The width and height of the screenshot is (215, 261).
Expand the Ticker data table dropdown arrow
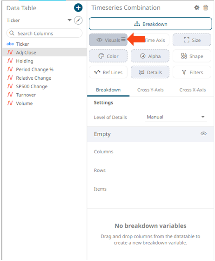tap(70, 21)
